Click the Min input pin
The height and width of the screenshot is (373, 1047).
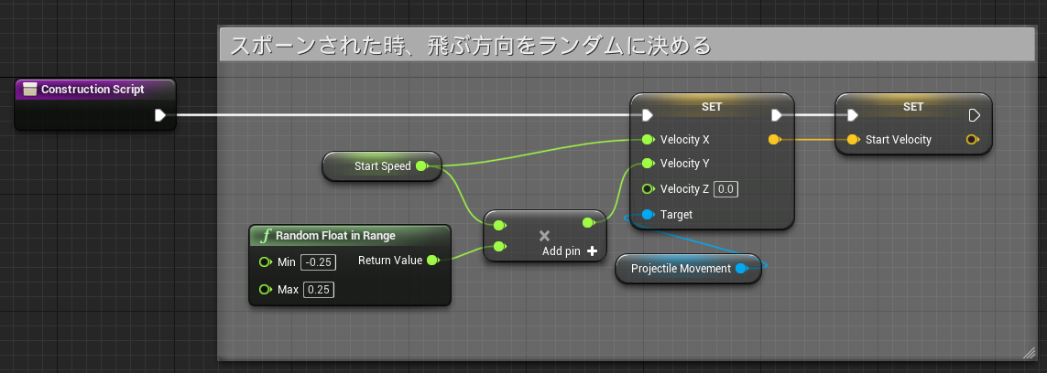[x=265, y=262]
